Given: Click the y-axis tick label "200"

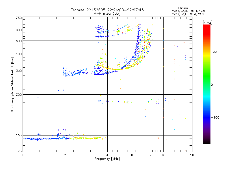Looking at the screenshot, I should 19,95.
